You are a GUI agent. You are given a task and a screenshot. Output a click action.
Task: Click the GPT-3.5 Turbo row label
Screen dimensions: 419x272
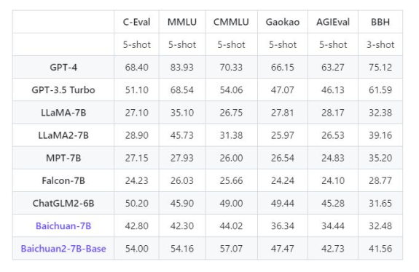pyautogui.click(x=63, y=90)
